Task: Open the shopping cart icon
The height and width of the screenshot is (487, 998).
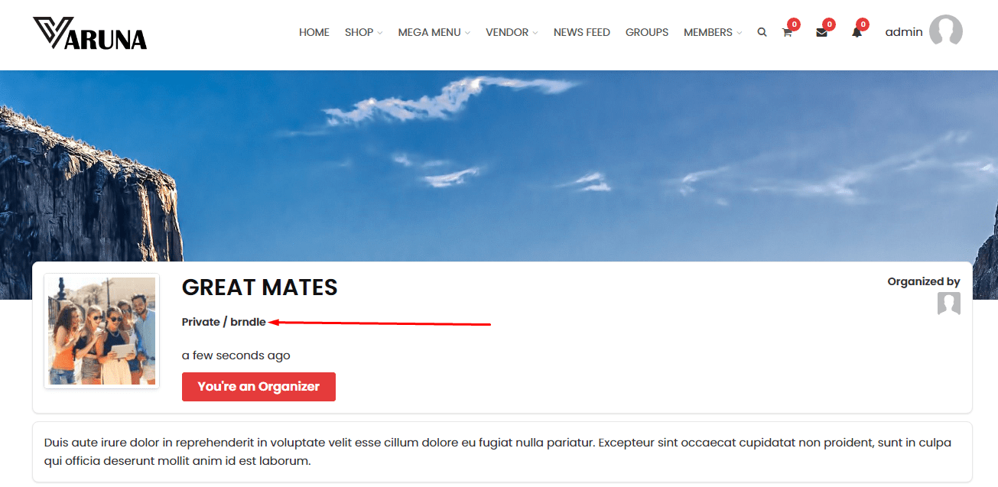Action: click(x=787, y=33)
